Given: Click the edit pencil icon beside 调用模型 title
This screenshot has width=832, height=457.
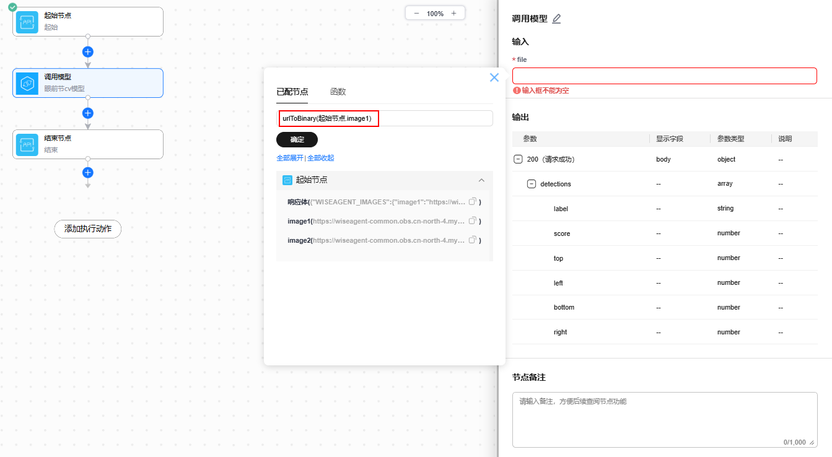Looking at the screenshot, I should pyautogui.click(x=556, y=19).
